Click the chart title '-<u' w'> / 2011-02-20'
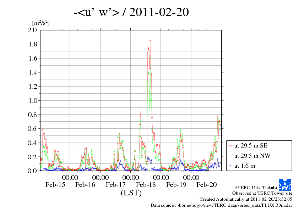The width and height of the screenshot is (299, 211). click(x=131, y=12)
